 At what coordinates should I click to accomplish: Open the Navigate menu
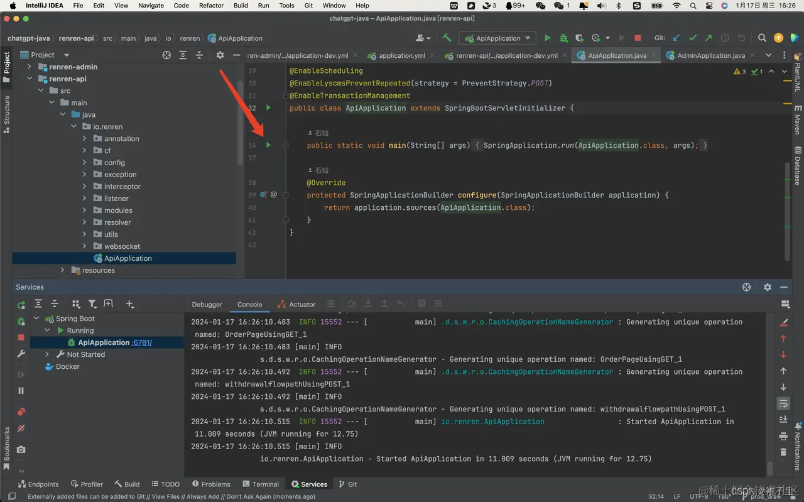(x=151, y=5)
